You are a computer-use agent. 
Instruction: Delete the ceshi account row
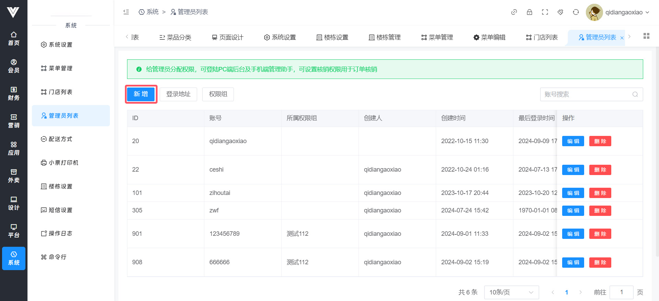600,170
